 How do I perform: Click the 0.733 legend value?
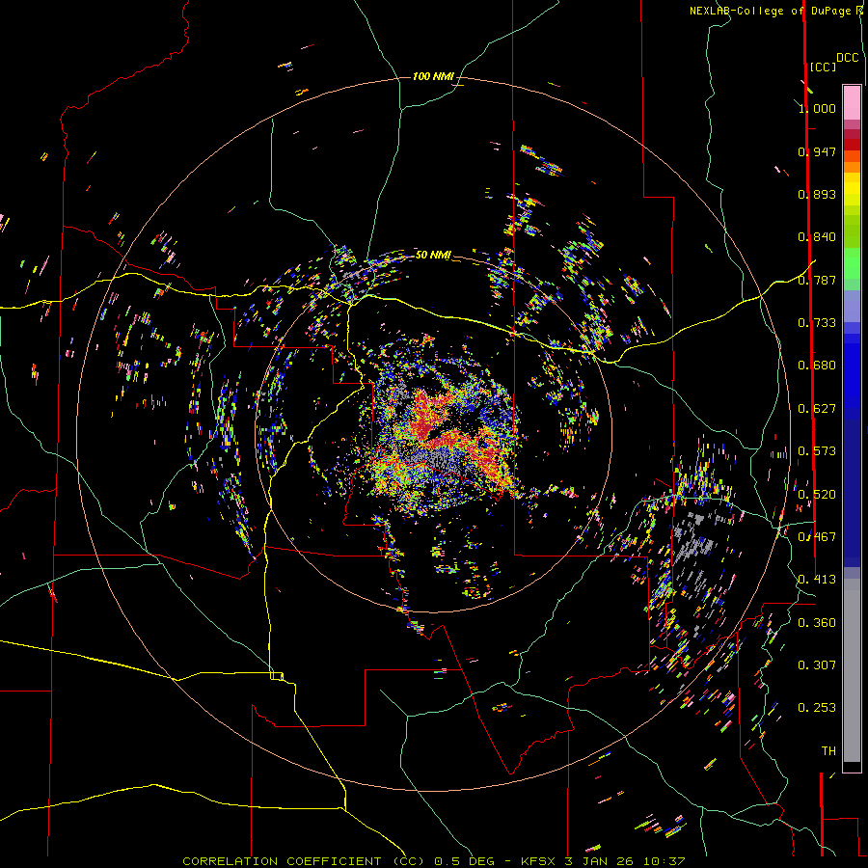coord(817,322)
